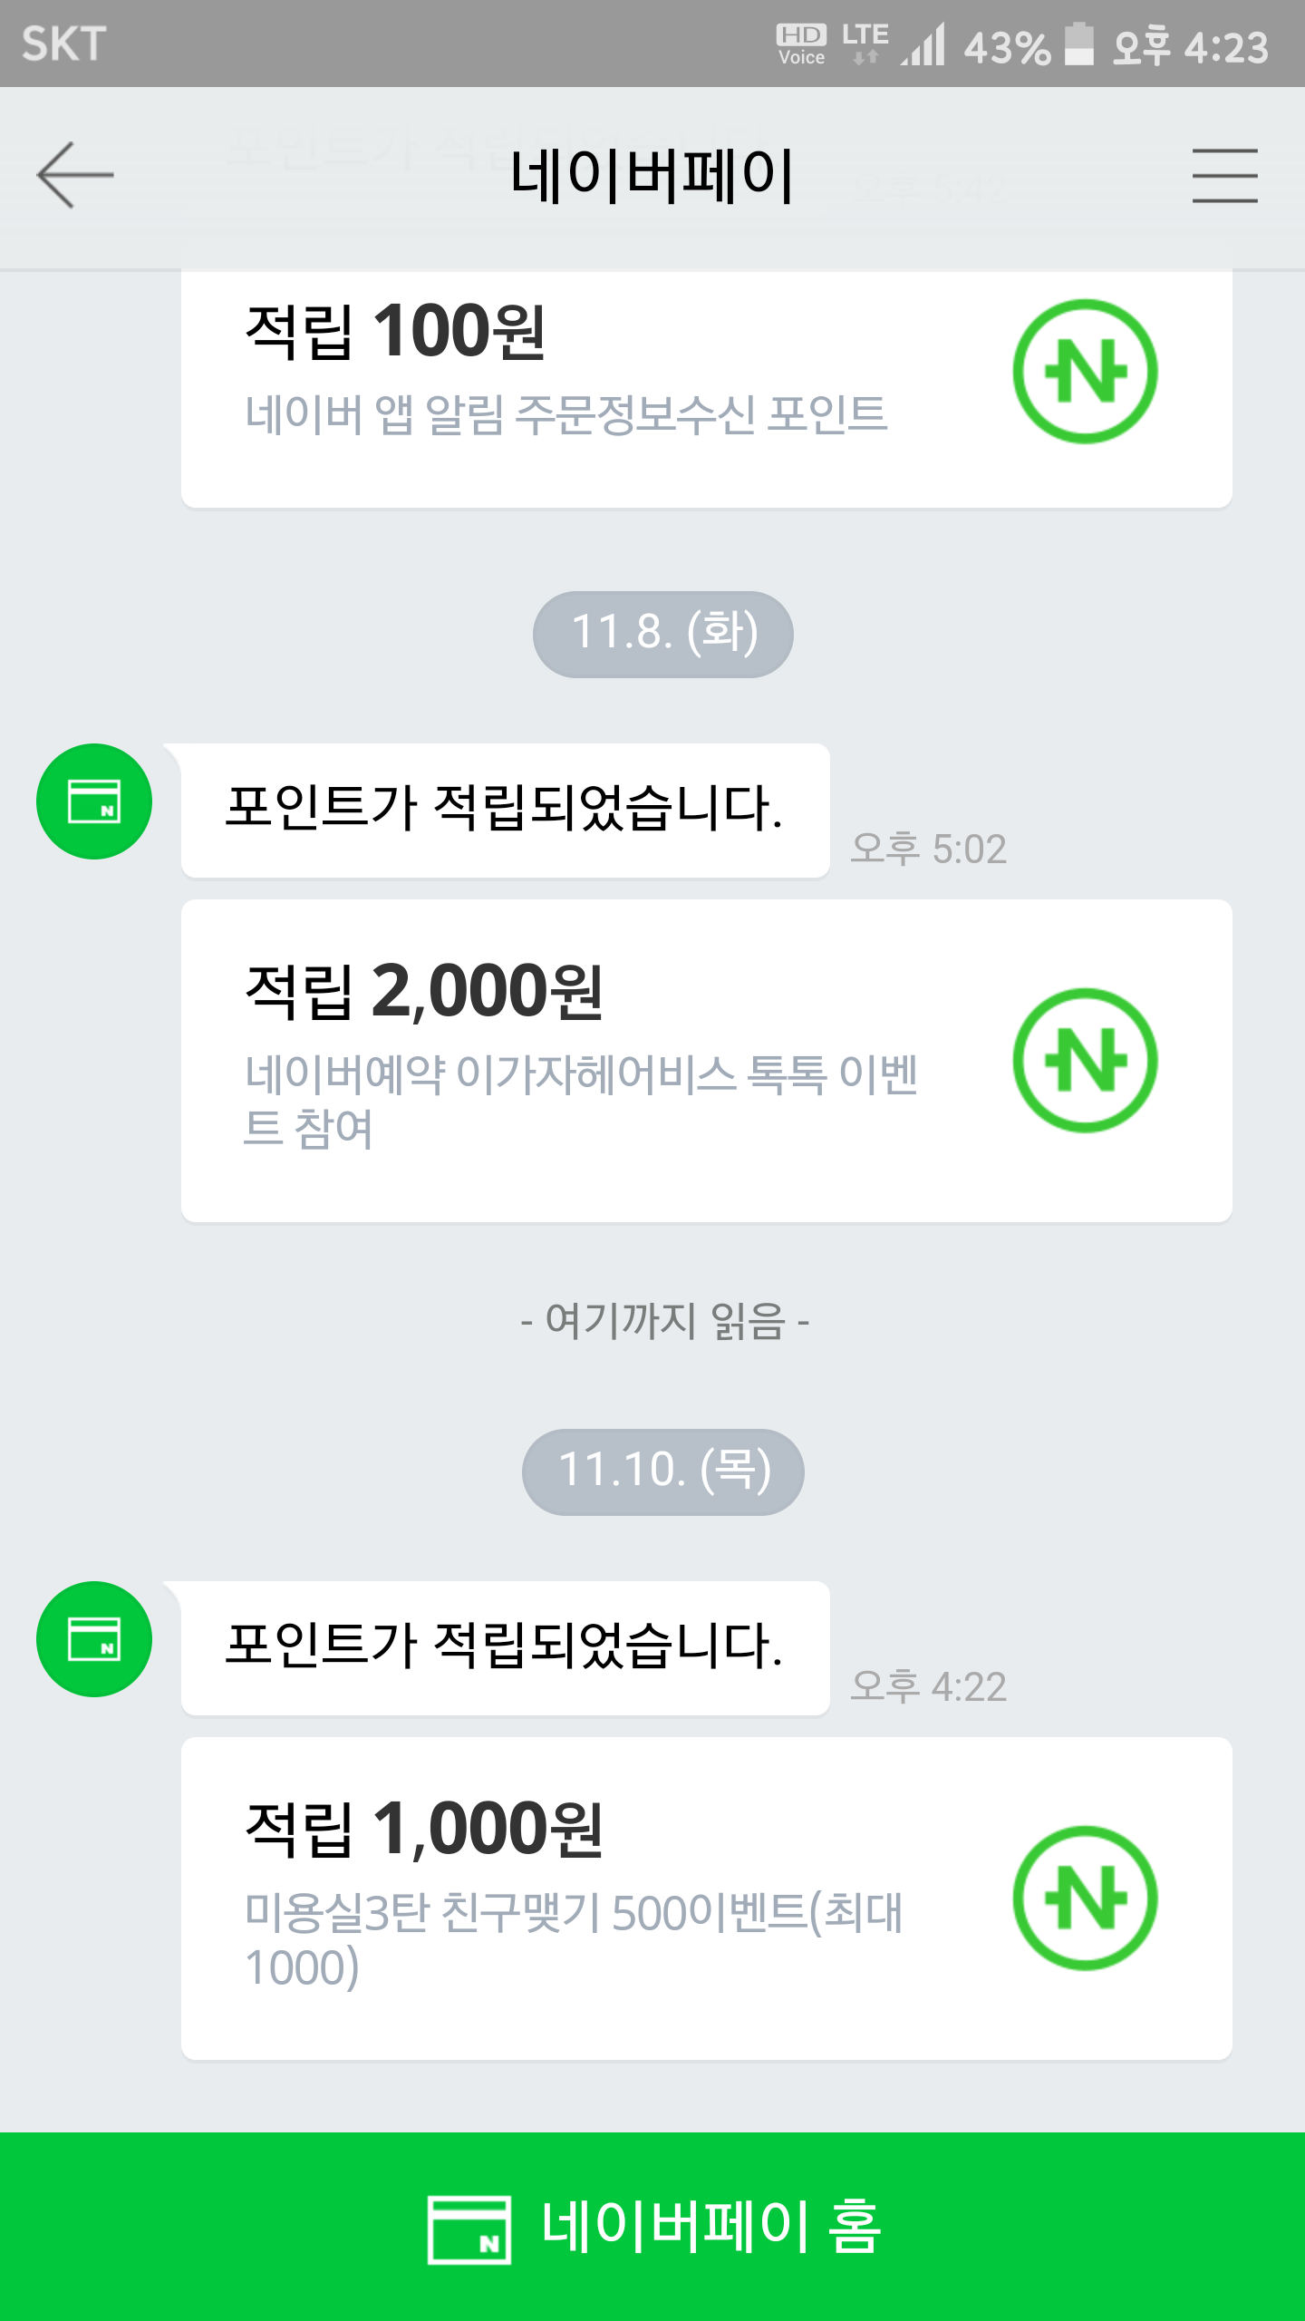Tap N point icon on 1,000원 card
Viewport: 1305px width, 2321px height.
pos(1085,1898)
